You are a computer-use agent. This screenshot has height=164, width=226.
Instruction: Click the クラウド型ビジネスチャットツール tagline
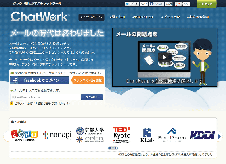coord(37,4)
